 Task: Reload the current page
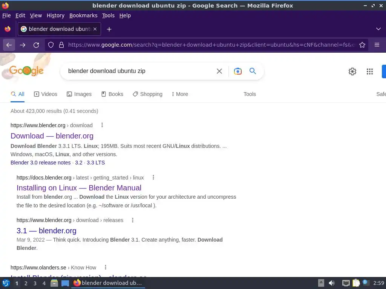[36, 45]
